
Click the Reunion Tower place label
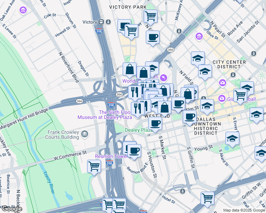(111, 156)
